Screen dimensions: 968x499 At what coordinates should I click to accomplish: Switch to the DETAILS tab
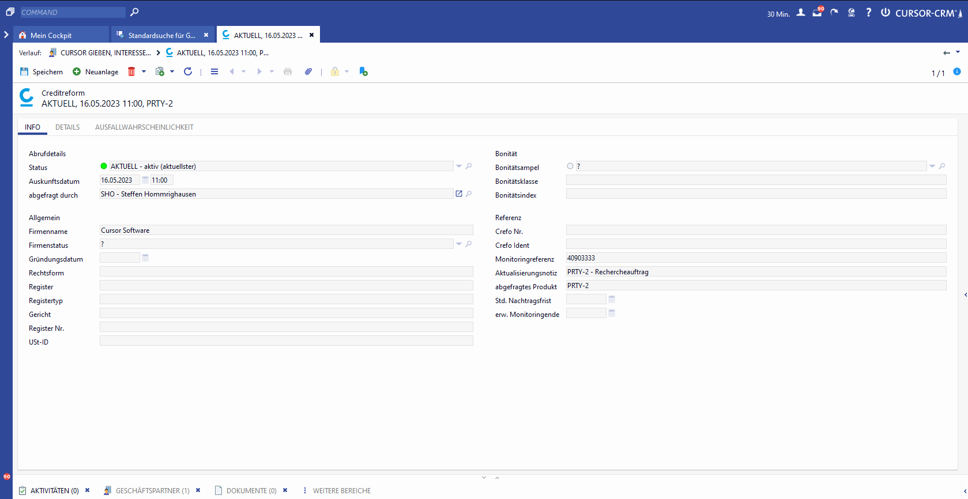(67, 127)
